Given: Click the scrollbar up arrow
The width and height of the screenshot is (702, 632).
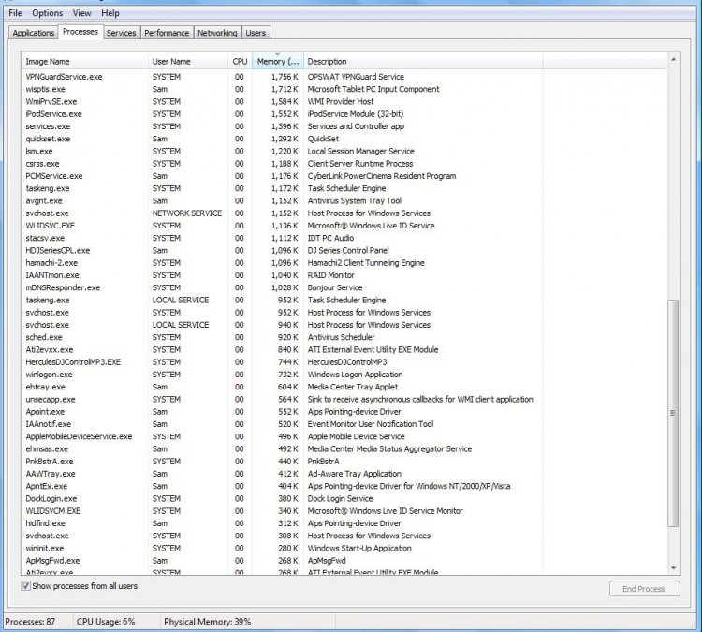Looking at the screenshot, I should (673, 59).
